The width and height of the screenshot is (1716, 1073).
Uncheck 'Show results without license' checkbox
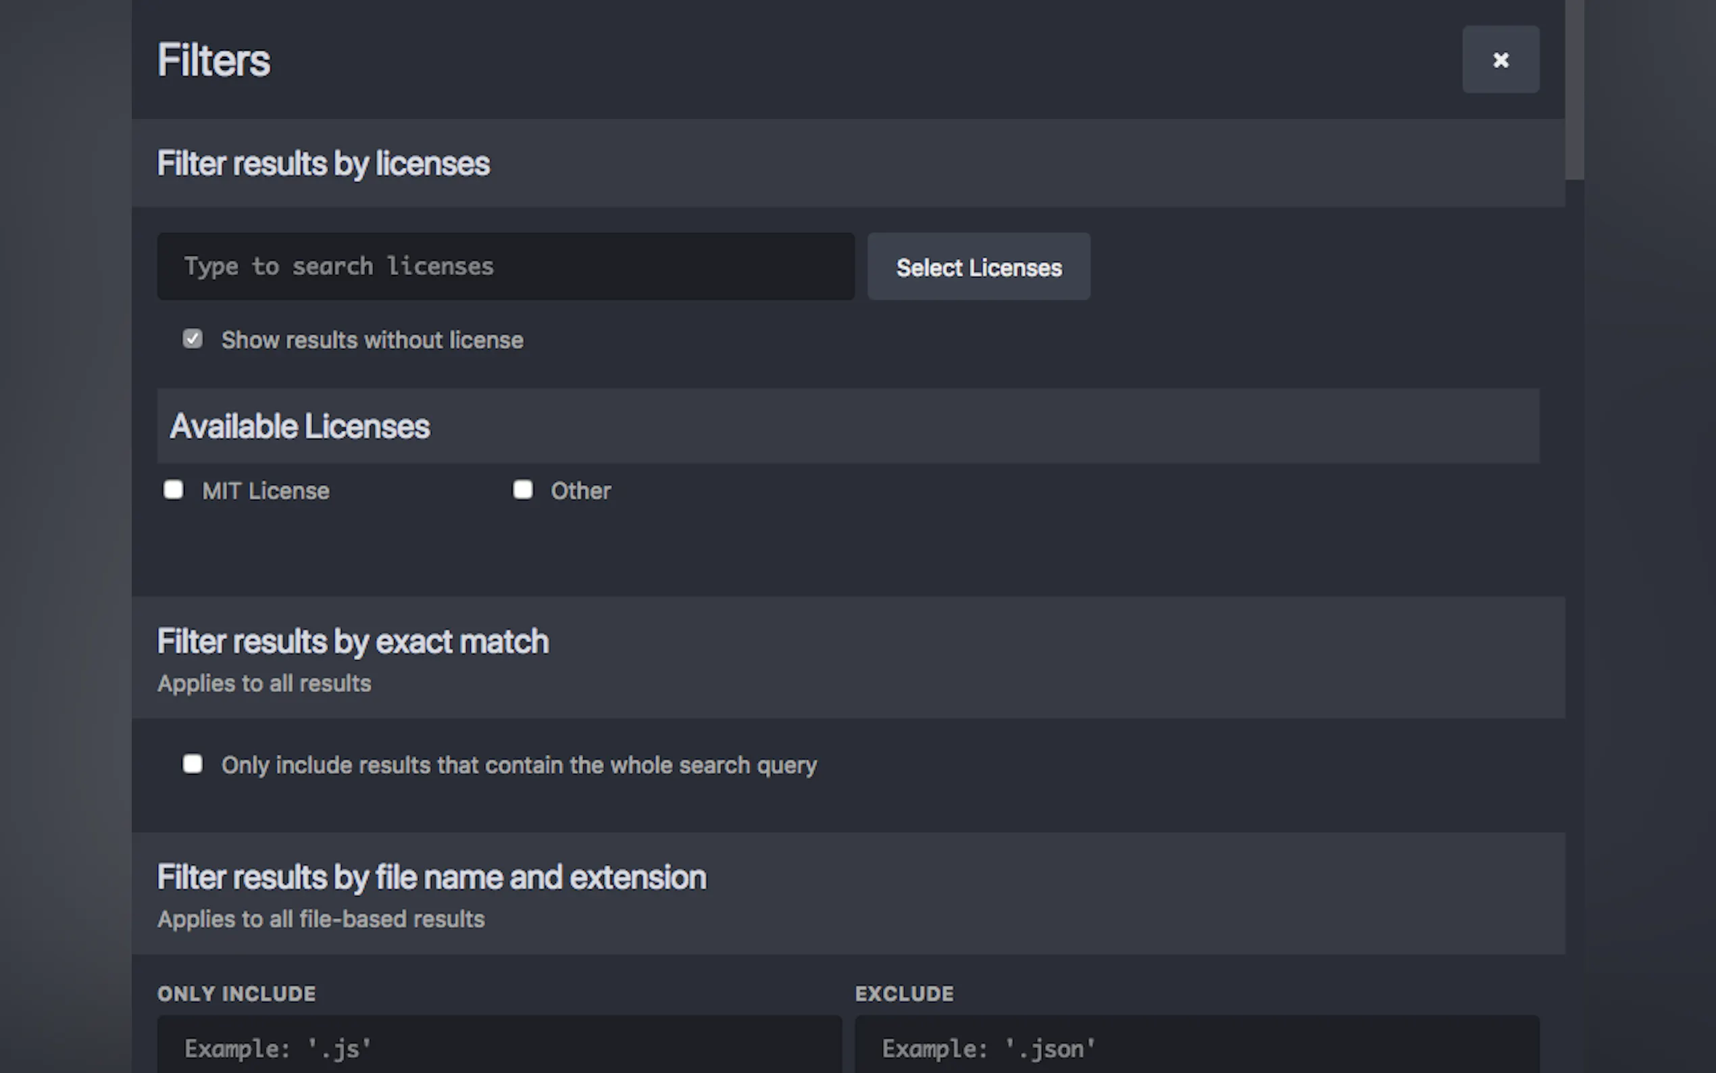coord(193,339)
